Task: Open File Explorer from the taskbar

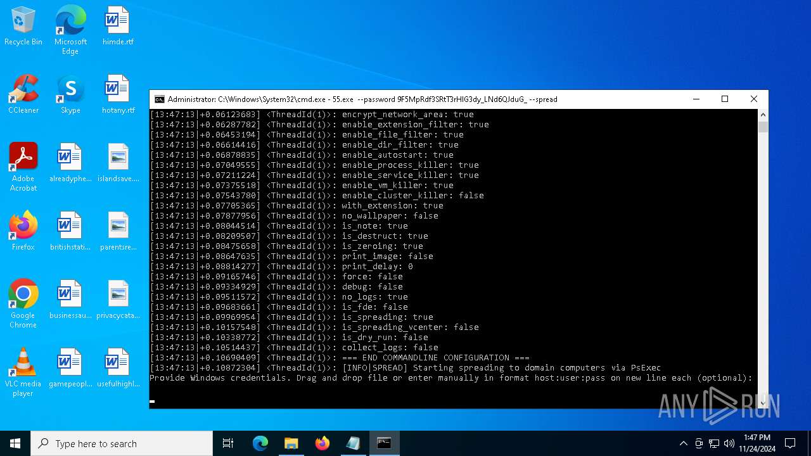Action: 291,443
